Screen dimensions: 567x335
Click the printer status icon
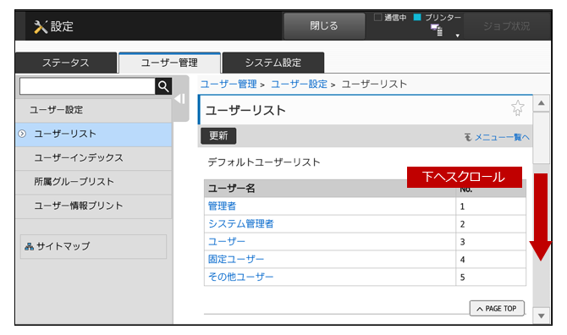[x=437, y=30]
